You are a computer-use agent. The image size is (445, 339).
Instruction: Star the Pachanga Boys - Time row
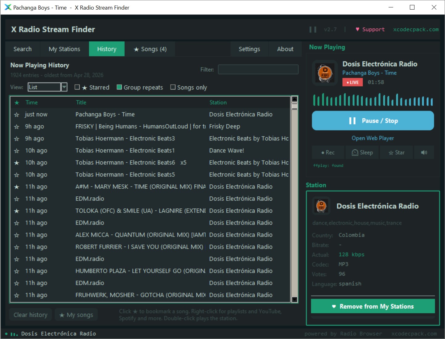coord(17,115)
